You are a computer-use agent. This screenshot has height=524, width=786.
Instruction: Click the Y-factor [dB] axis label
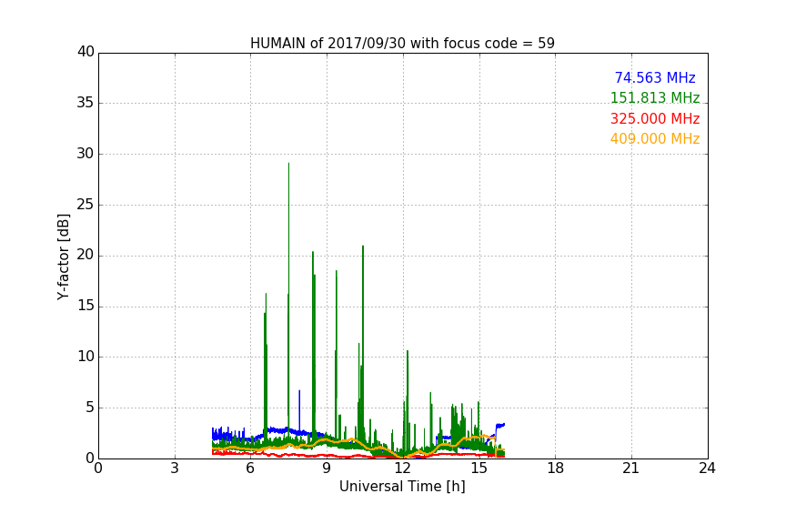pos(63,257)
